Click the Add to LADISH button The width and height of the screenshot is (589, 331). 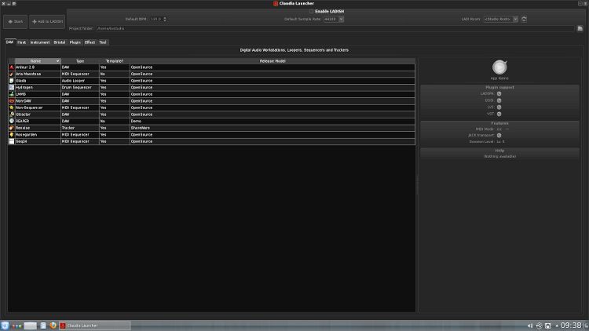[47, 22]
